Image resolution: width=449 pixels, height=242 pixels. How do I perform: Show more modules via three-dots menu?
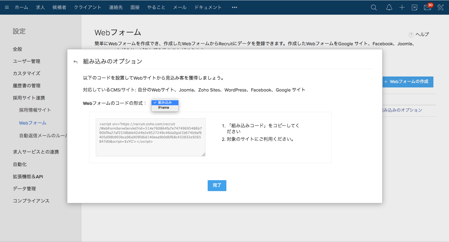[234, 7]
